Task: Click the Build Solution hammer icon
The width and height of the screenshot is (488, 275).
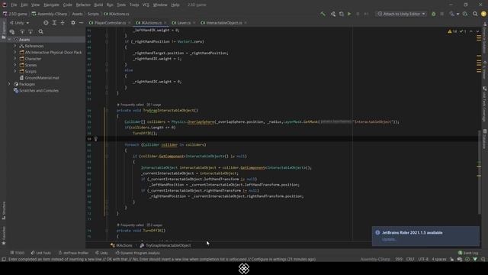Action: coord(323,14)
